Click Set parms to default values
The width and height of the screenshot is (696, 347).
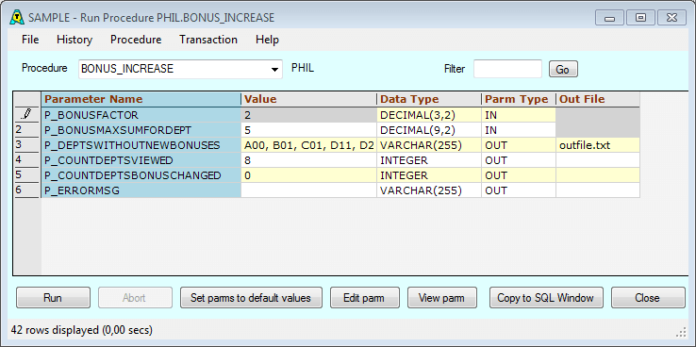pyautogui.click(x=251, y=298)
